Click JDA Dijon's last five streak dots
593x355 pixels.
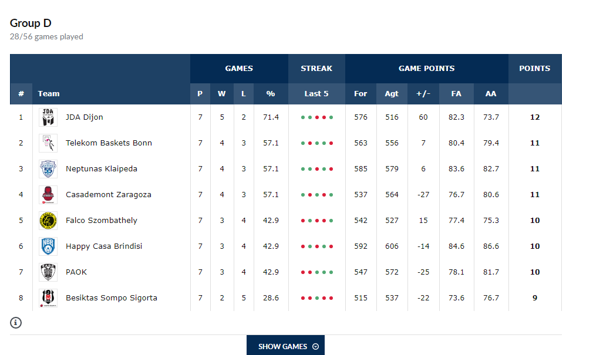point(316,117)
